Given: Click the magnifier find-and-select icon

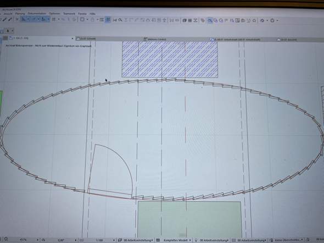Looking at the screenshot, I should 120,20.
